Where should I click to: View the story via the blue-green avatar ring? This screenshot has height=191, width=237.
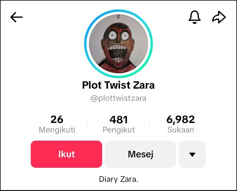pos(119,44)
